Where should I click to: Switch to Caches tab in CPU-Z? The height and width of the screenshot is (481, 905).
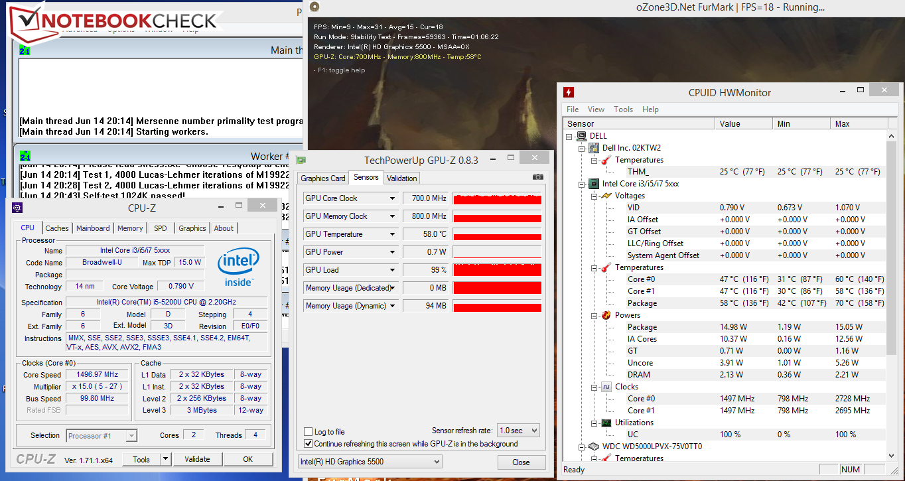(57, 228)
